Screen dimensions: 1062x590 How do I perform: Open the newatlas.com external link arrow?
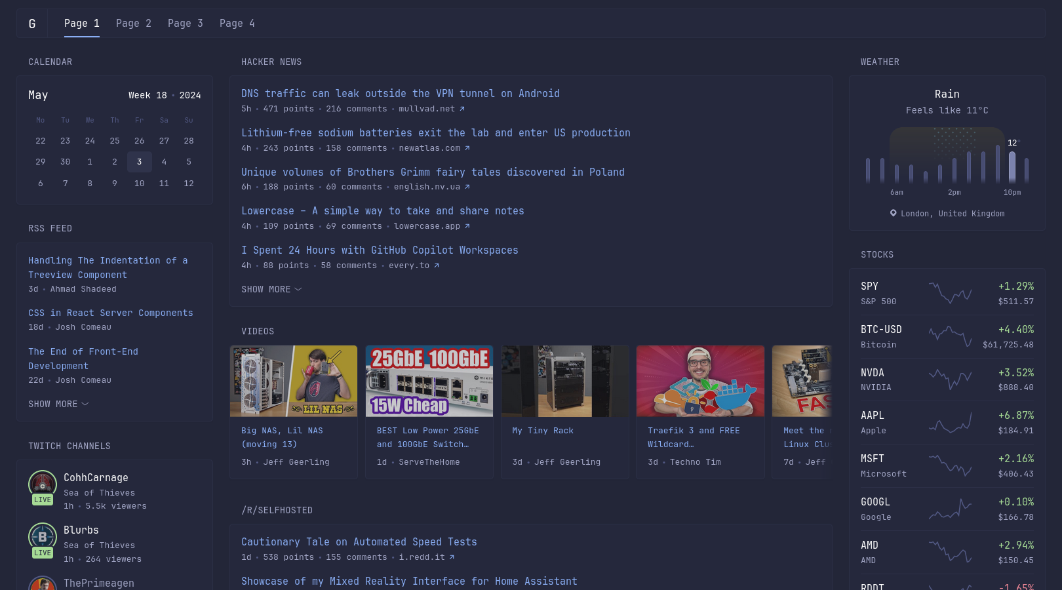pos(467,148)
